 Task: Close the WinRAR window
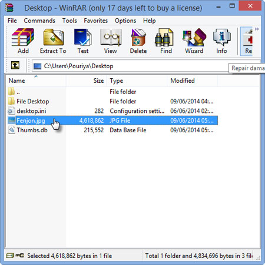tap(250, 6)
